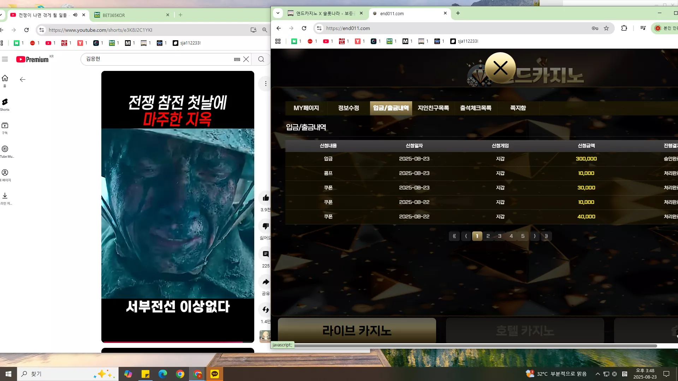Open the 지인친구목록 tab
Viewport: 678px width, 381px height.
coord(433,108)
